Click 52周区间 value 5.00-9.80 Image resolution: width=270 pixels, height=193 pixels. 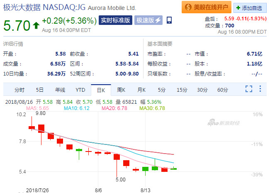127,74
